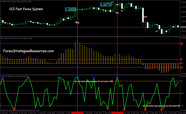Viewport: 186px width, 114px height.
Task: Click the 1.32590 price axis value
Action: 183,12
